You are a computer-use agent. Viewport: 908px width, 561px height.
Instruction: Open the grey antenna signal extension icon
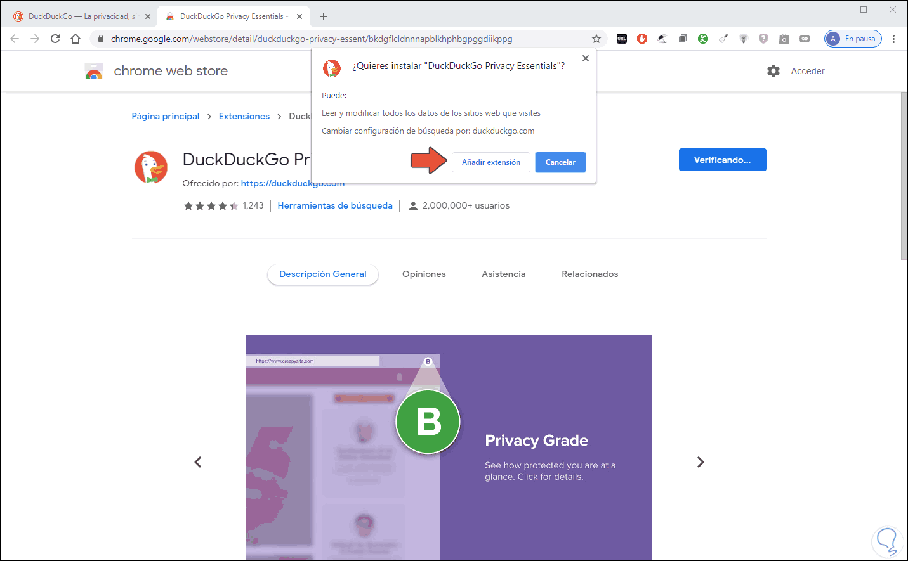pyautogui.click(x=744, y=39)
